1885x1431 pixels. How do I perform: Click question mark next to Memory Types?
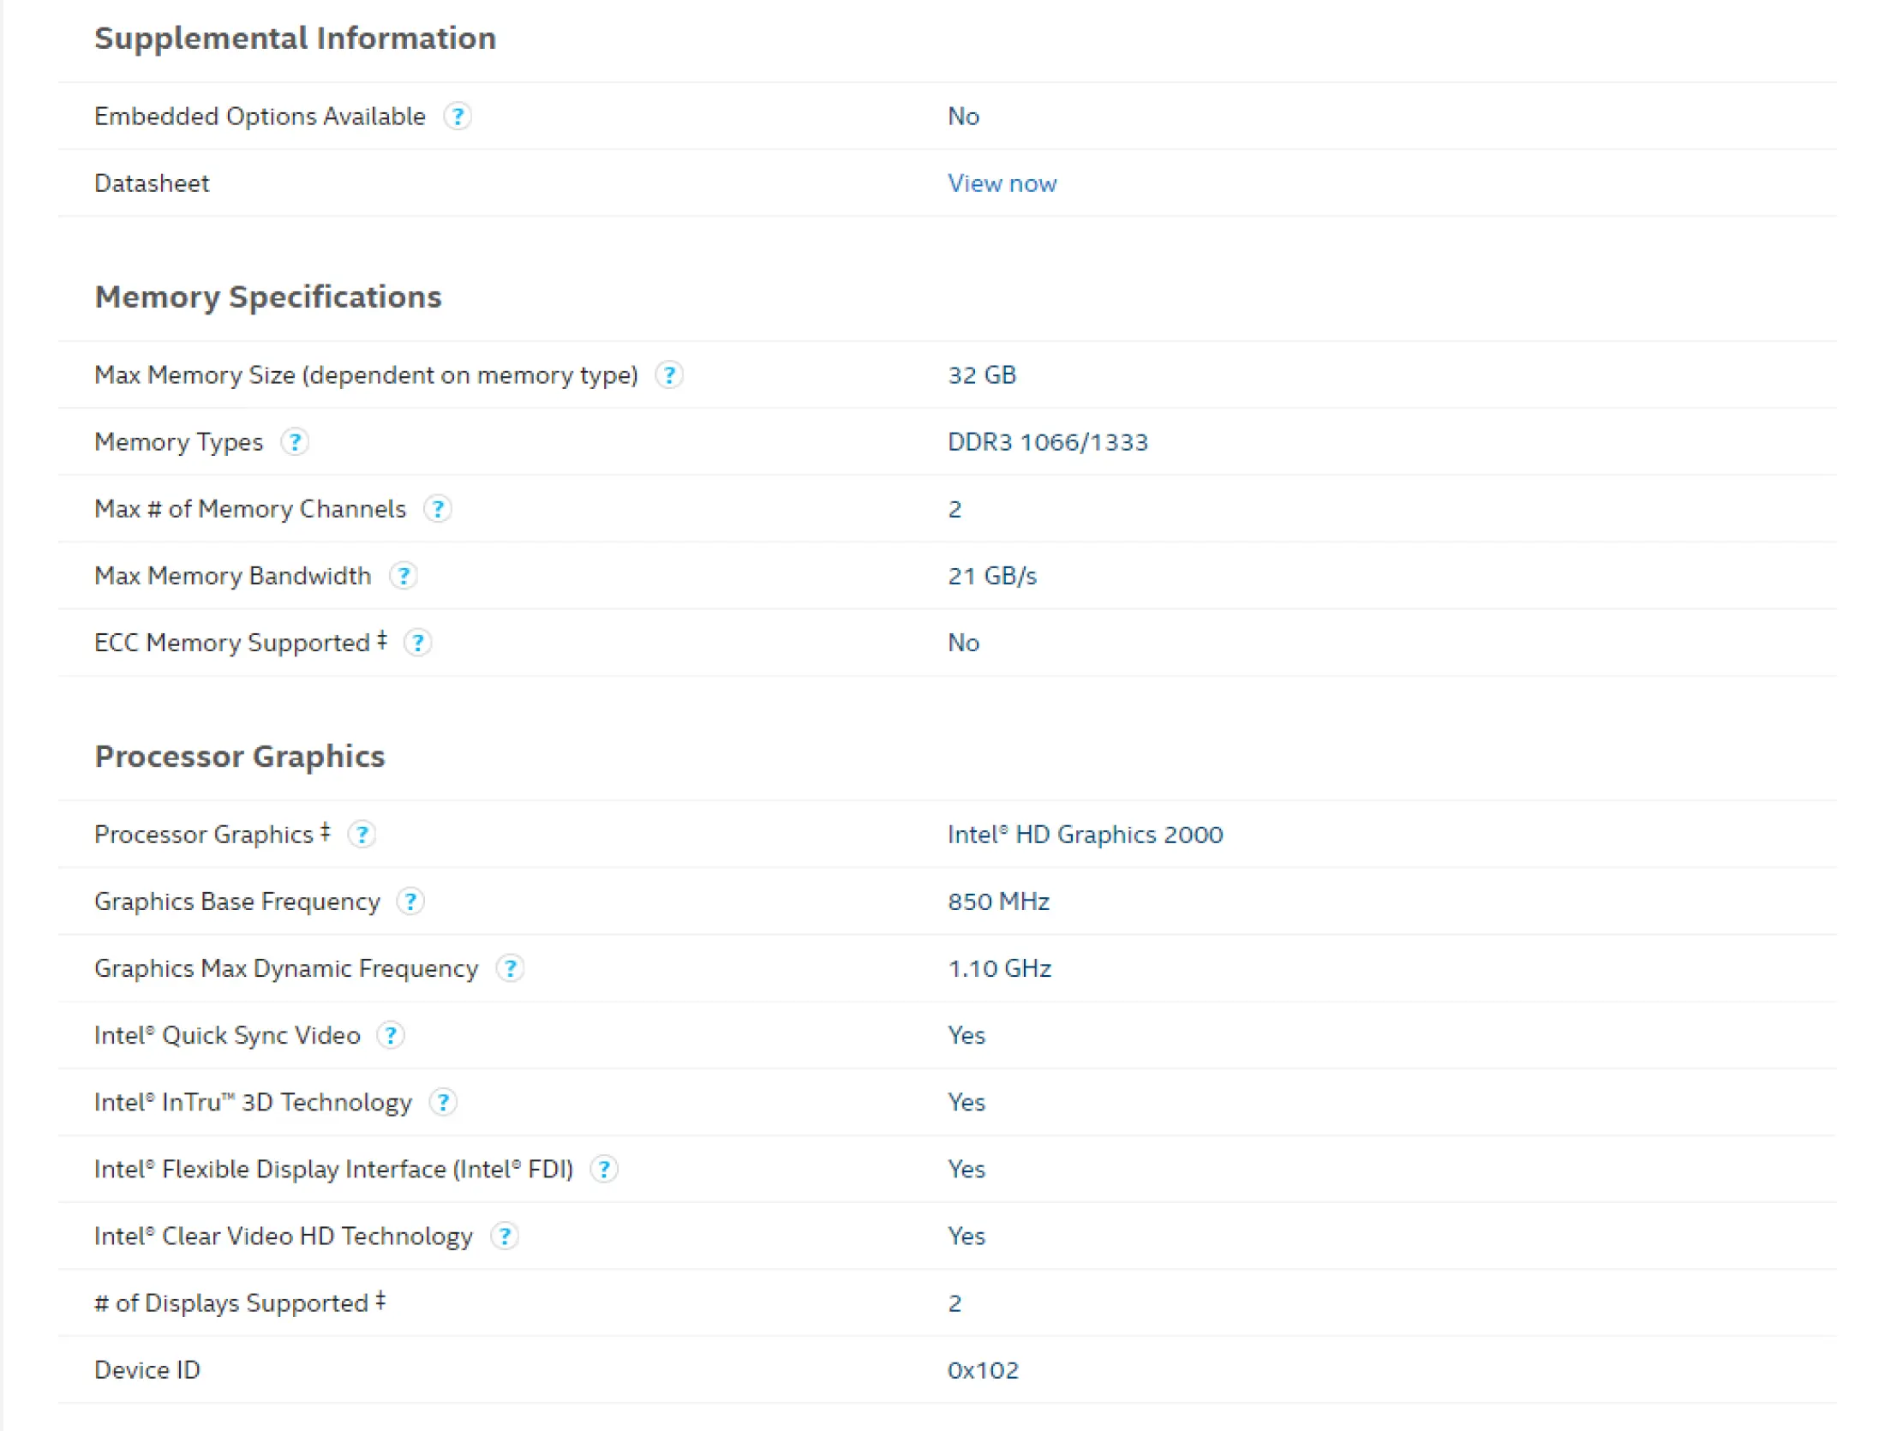(x=295, y=441)
